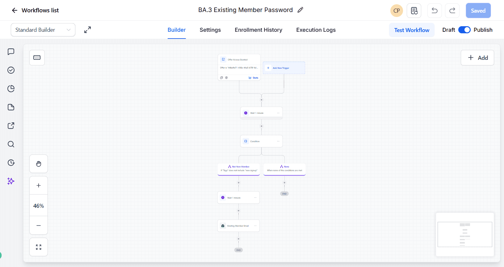The width and height of the screenshot is (504, 267).
Task: Click email icon on Existing Member Email
Action: pyautogui.click(x=223, y=226)
